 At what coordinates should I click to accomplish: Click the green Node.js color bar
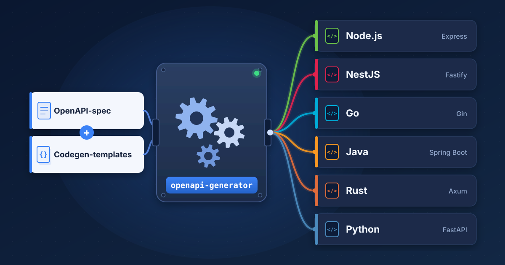(x=316, y=36)
